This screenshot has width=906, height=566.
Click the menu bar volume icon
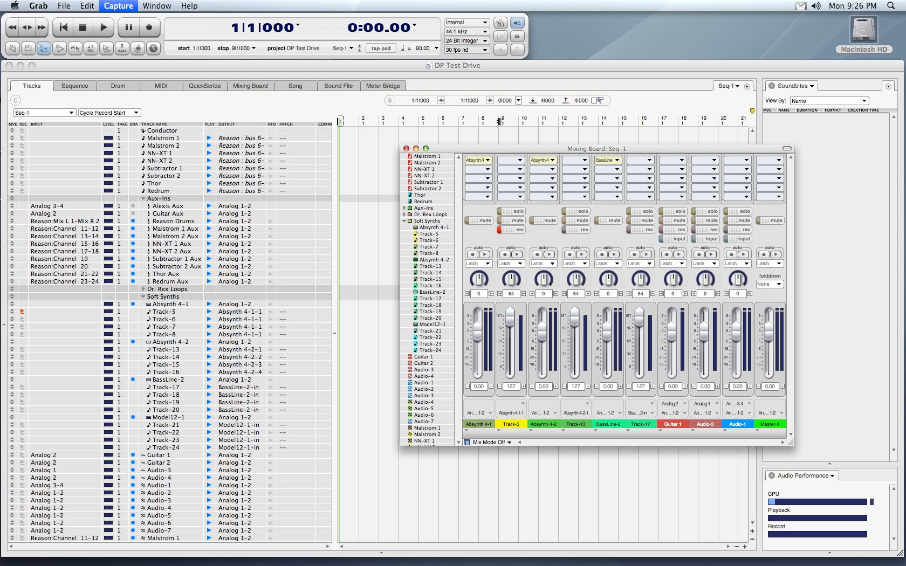pos(816,6)
